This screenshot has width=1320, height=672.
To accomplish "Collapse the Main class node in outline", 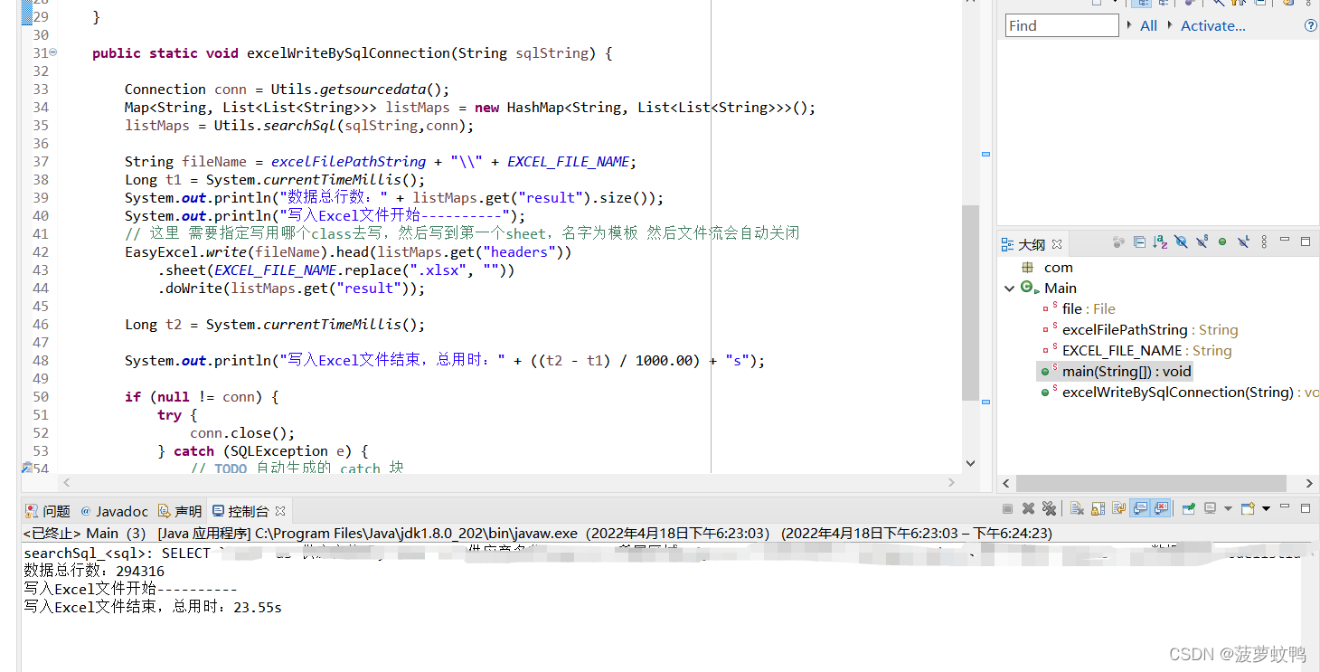I will pos(1009,289).
